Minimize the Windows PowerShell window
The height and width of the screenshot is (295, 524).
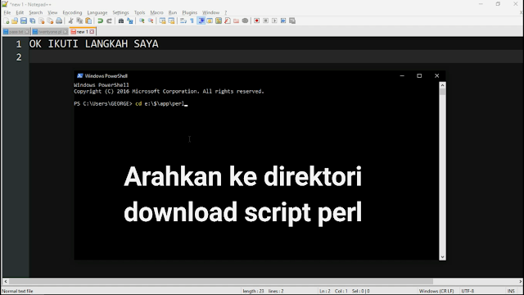pyautogui.click(x=402, y=76)
